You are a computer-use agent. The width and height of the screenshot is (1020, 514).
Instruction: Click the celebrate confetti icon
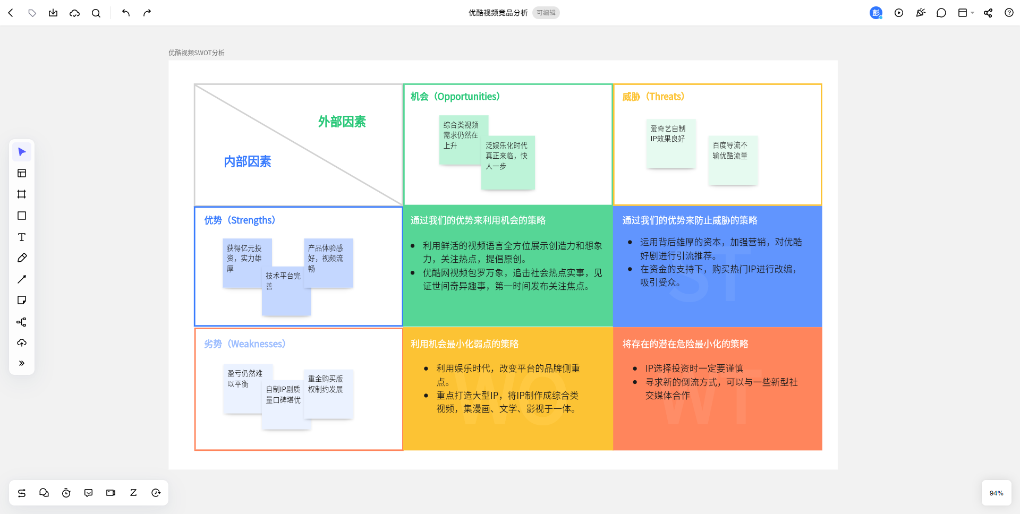pos(921,13)
